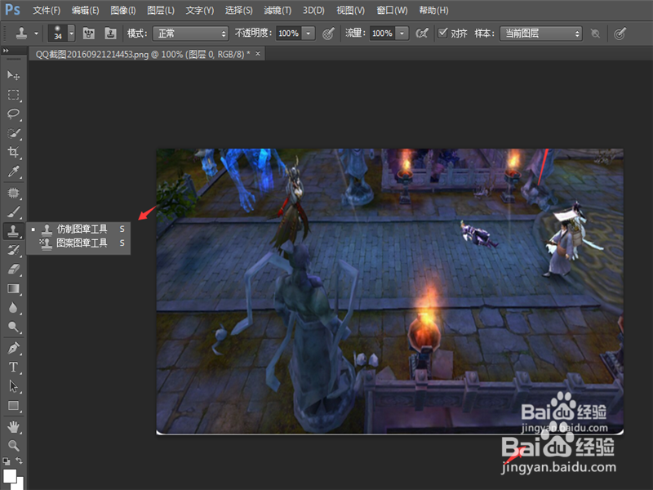
Task: Open the 不透明度 slider arrow
Action: 309,33
